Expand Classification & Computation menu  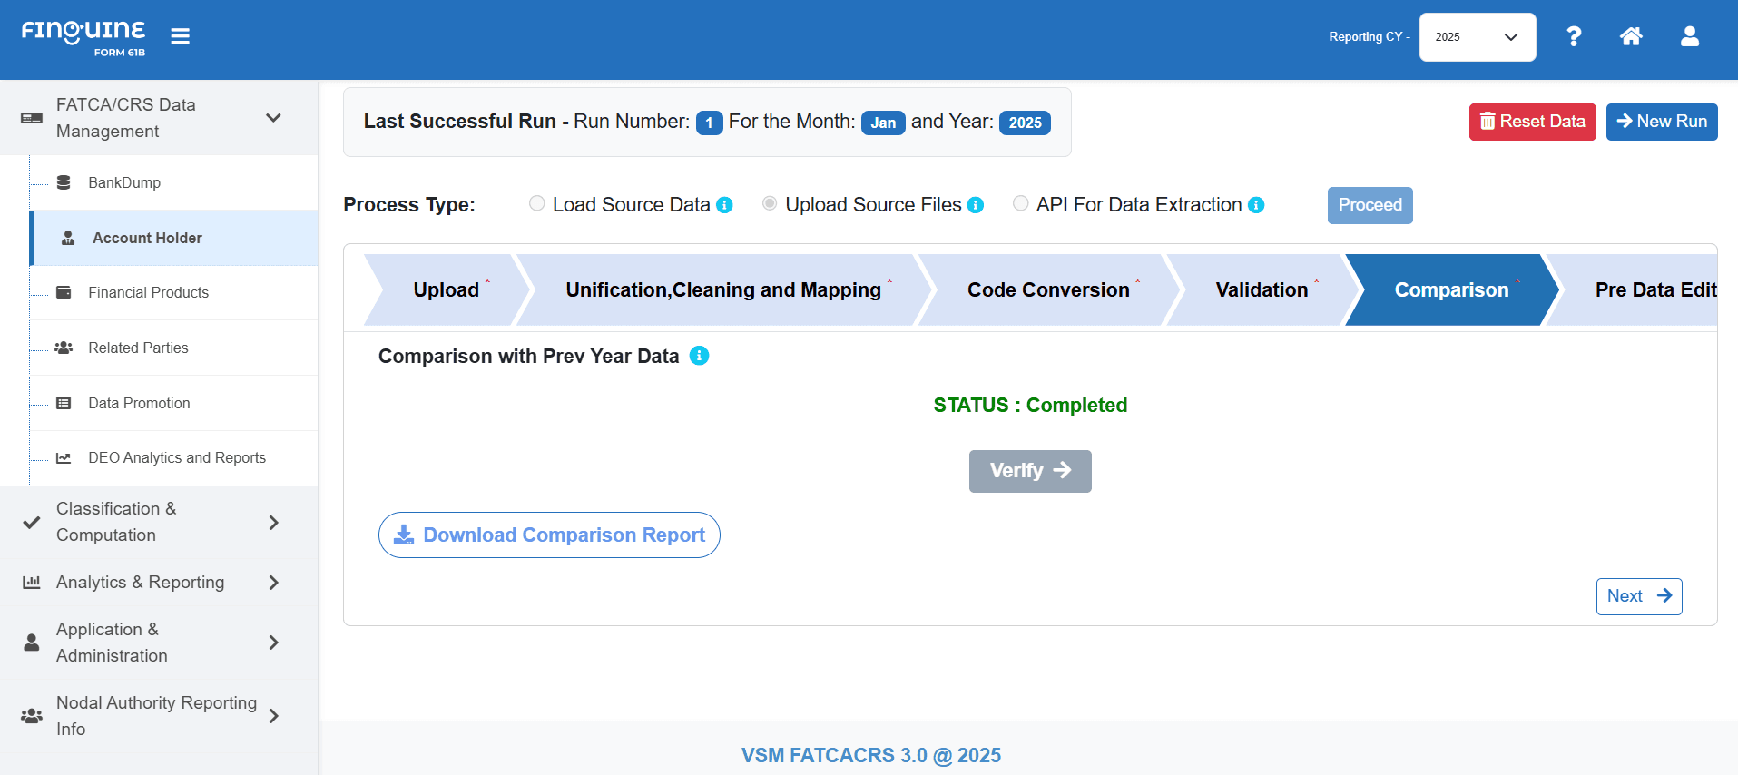coord(272,523)
